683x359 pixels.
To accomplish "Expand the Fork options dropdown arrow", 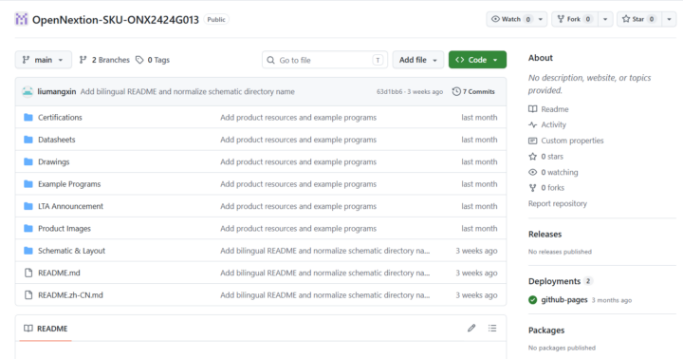I will point(605,19).
